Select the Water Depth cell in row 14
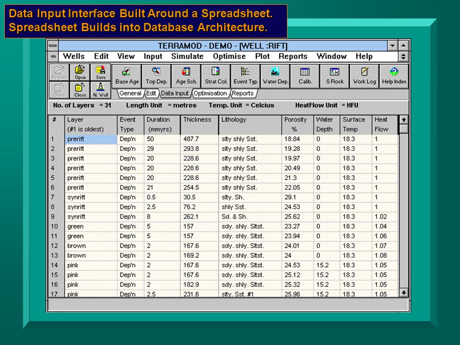 [x=327, y=265]
